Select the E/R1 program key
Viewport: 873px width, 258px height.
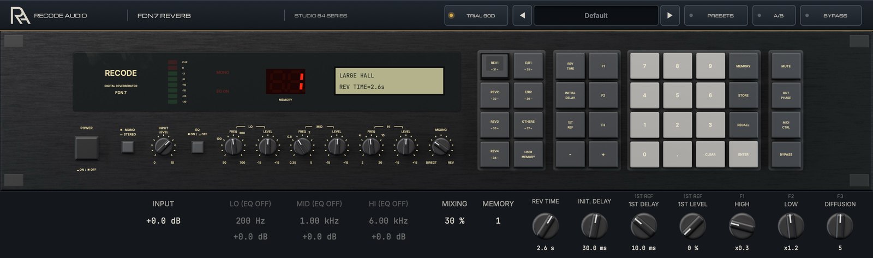pos(528,66)
